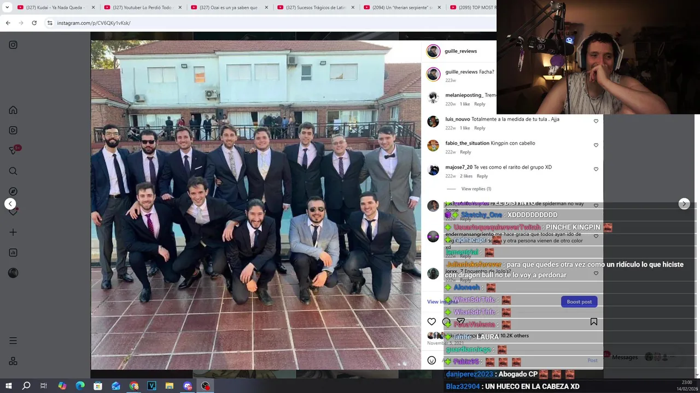This screenshot has height=393, width=700.
Task: Go to Instagram Home feed icon
Action: click(x=13, y=110)
